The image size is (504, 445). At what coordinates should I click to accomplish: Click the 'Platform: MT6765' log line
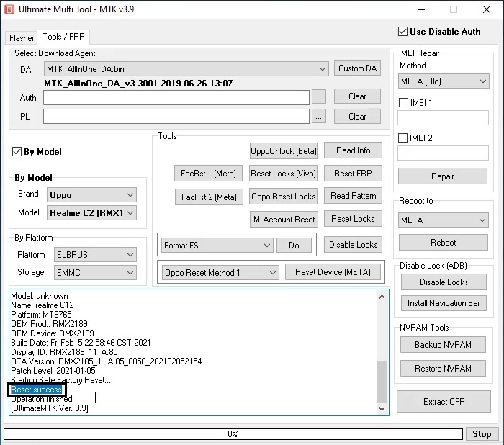point(41,314)
